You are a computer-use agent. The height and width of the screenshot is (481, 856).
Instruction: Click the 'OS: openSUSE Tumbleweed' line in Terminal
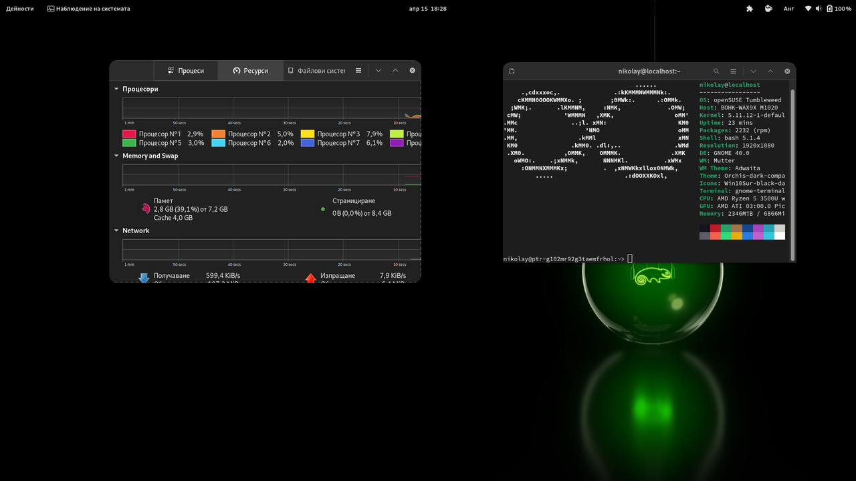pyautogui.click(x=740, y=100)
